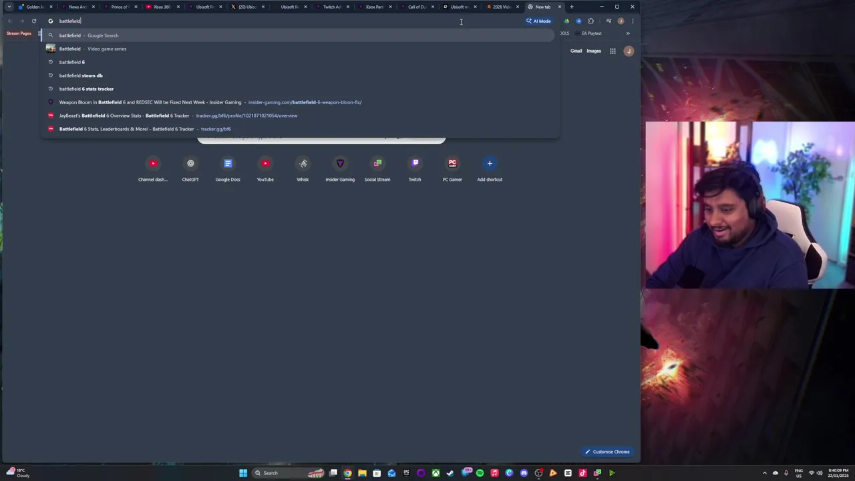Open File Explorer from the taskbar
Viewport: 855px width, 481px height.
(x=362, y=473)
